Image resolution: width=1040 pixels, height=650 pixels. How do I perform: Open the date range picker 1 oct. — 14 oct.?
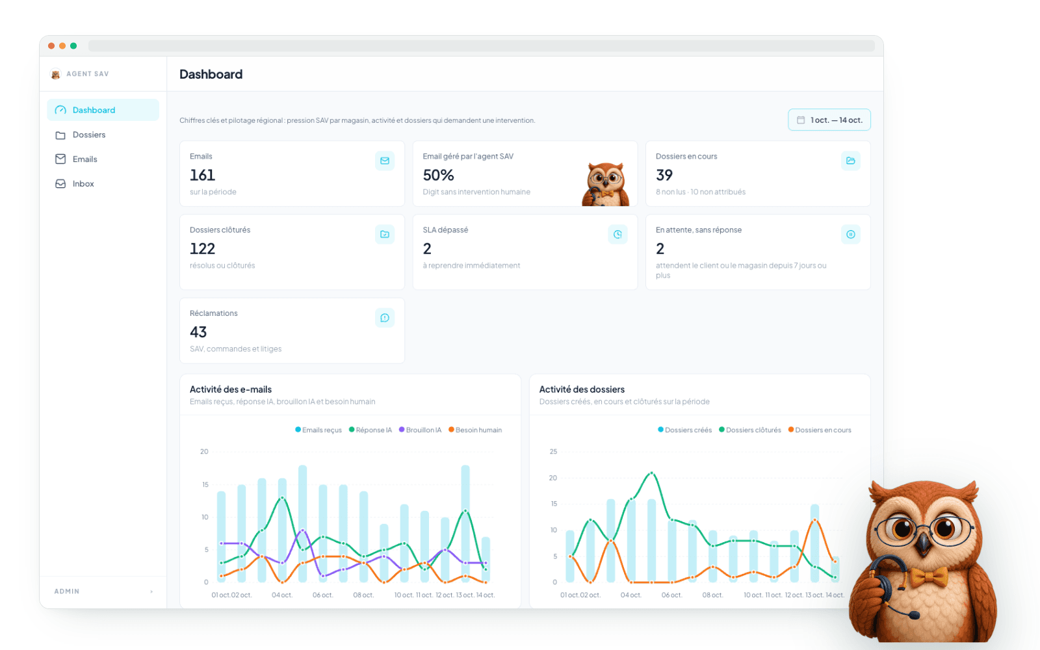point(829,120)
